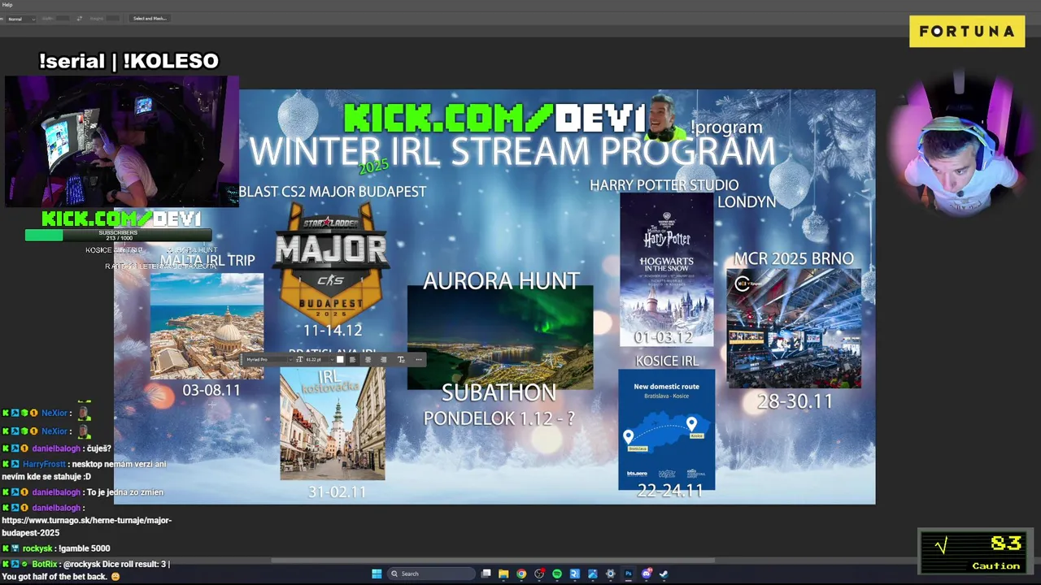Select left align text icon

pyautogui.click(x=352, y=359)
